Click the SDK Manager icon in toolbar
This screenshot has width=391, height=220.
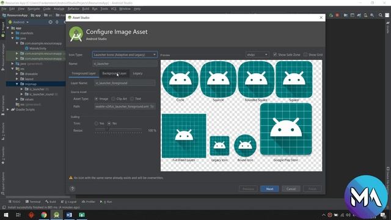[x=372, y=15]
